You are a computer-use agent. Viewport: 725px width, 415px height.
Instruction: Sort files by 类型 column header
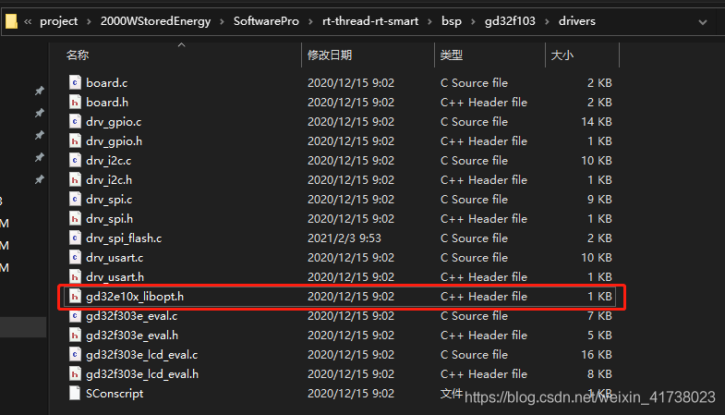(452, 55)
